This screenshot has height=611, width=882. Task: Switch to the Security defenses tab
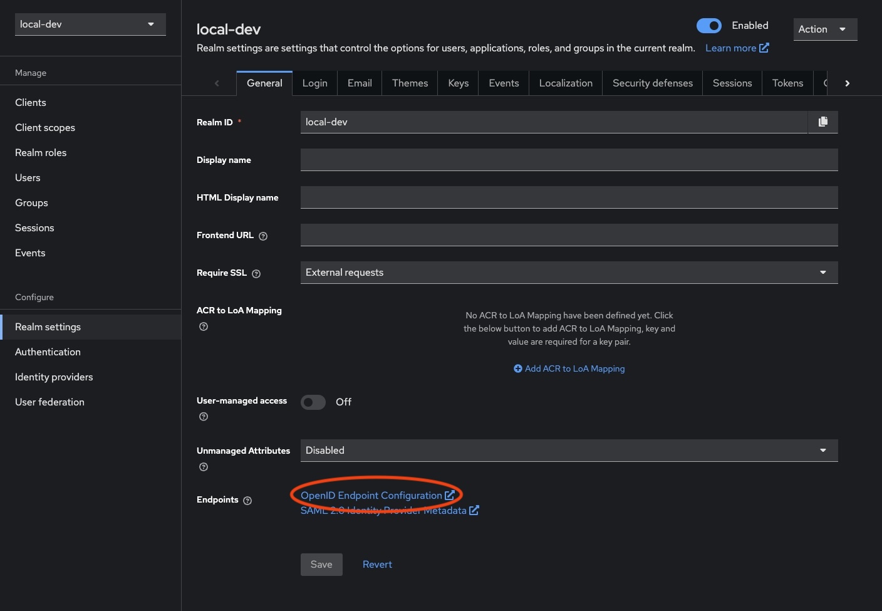[x=652, y=83]
